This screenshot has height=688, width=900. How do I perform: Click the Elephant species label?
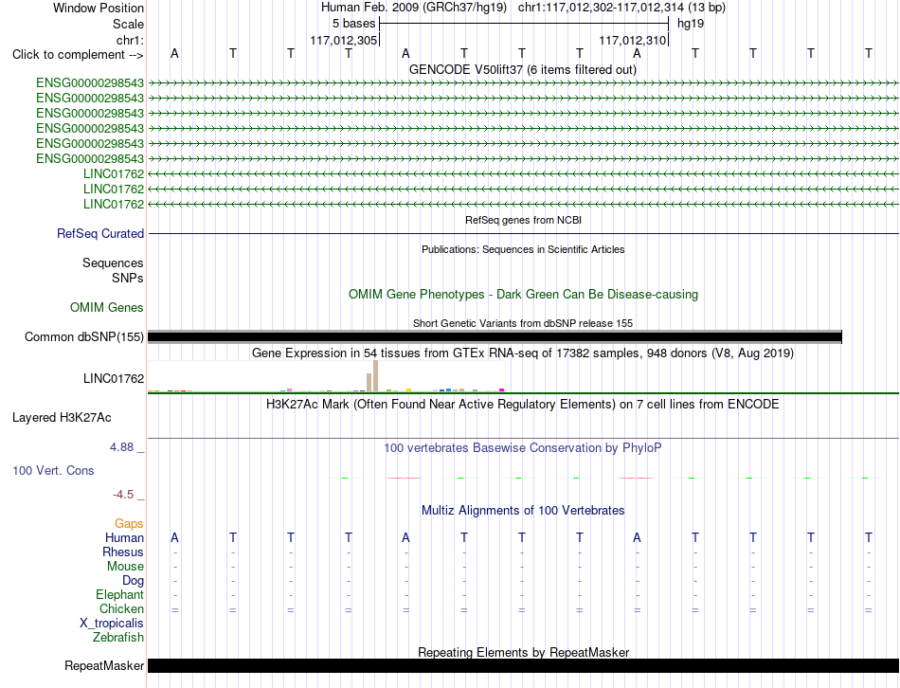[x=119, y=594]
